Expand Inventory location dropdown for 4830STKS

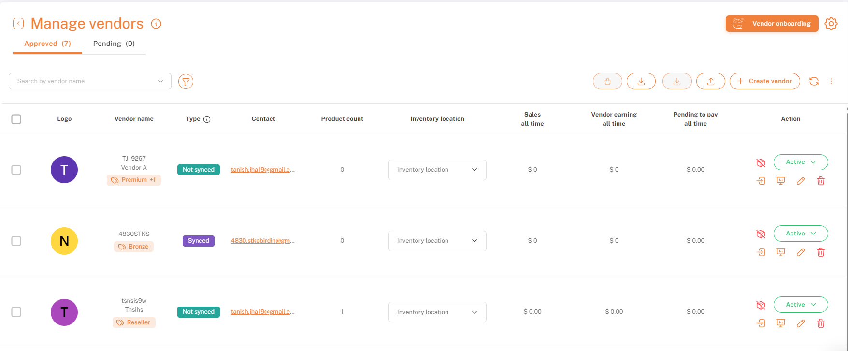437,241
